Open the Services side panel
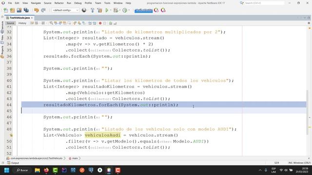The image size is (312, 175). 2,27
